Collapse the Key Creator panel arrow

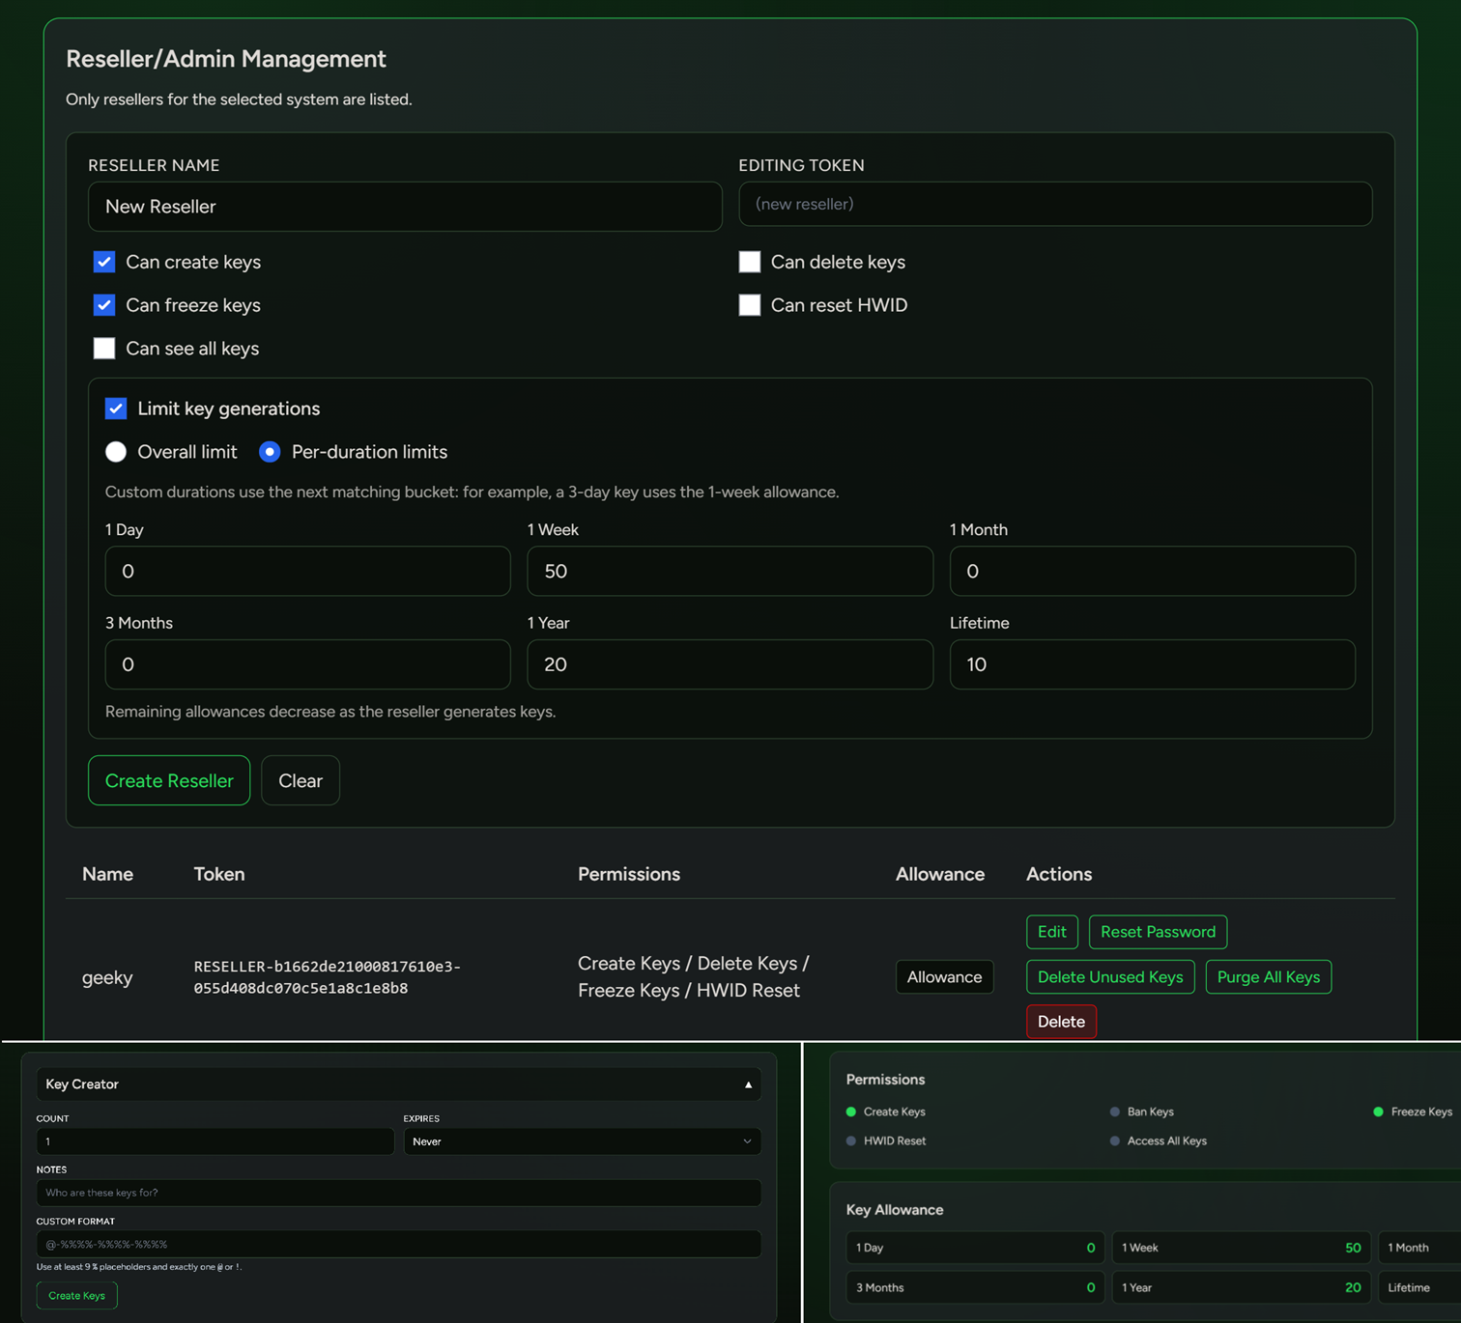pyautogui.click(x=748, y=1084)
